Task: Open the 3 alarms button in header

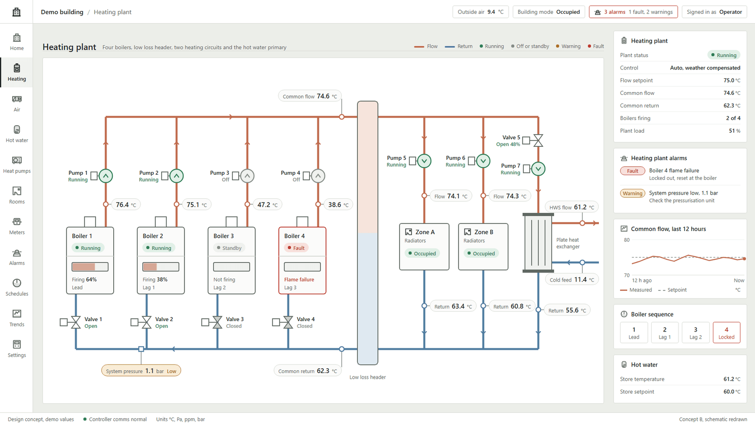Action: coord(633,12)
